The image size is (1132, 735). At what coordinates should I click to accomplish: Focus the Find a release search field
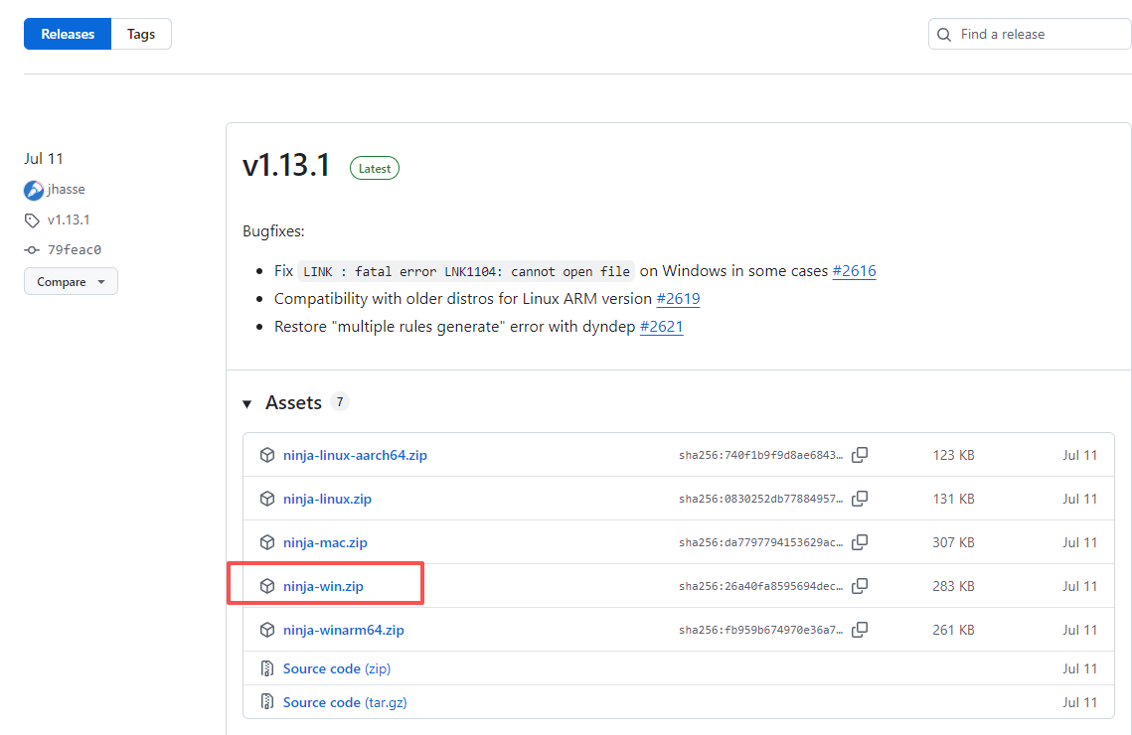point(1031,34)
